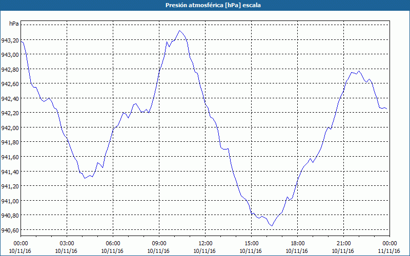Click the 941,60 y-axis value
This screenshot has height=256, width=410.
pyautogui.click(x=10, y=157)
